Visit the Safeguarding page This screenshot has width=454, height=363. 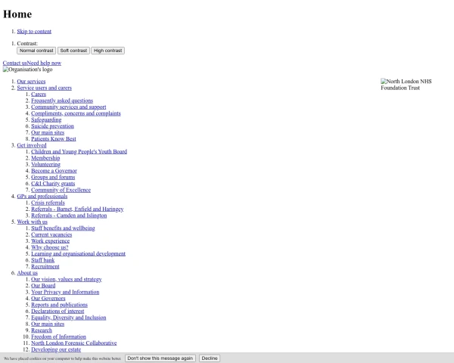click(x=46, y=119)
